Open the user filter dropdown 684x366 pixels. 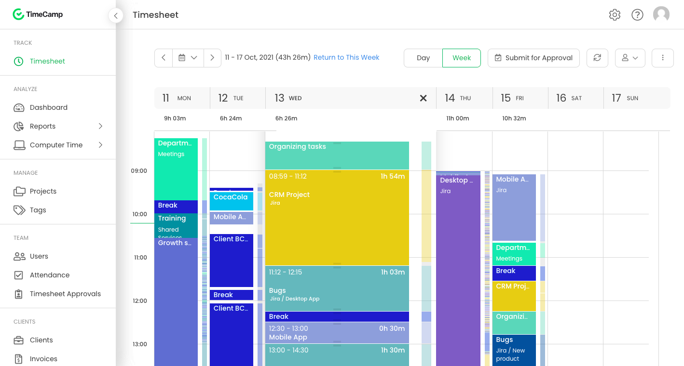pos(630,58)
